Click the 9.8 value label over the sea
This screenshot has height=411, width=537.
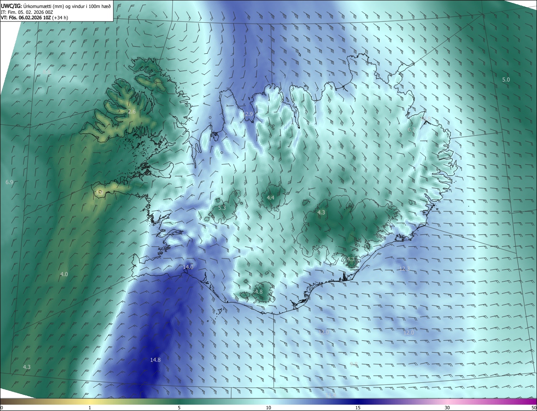(354, 364)
